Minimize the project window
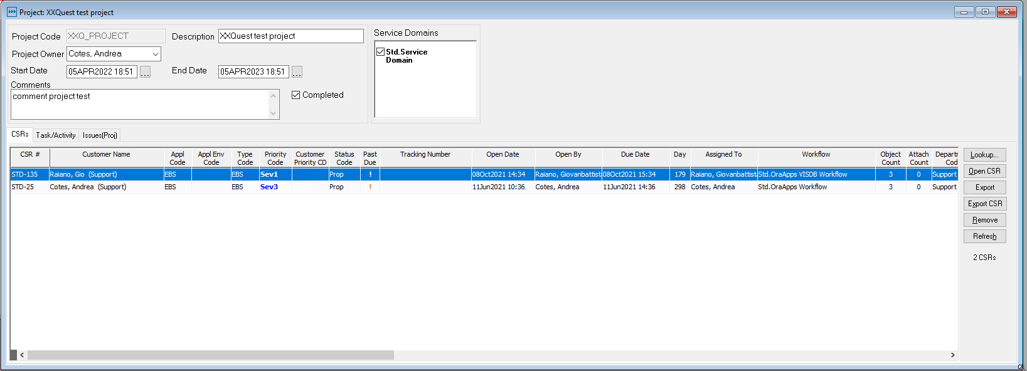This screenshot has width=1027, height=371. pos(964,12)
